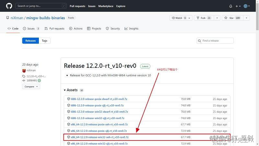Download x86_64-12.2.0-release-win32-sjlj-rt_v10-rev0.7z
259x146 pixels.
tap(99, 144)
